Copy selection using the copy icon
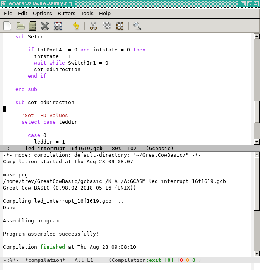The image size is (260, 270). [107, 26]
